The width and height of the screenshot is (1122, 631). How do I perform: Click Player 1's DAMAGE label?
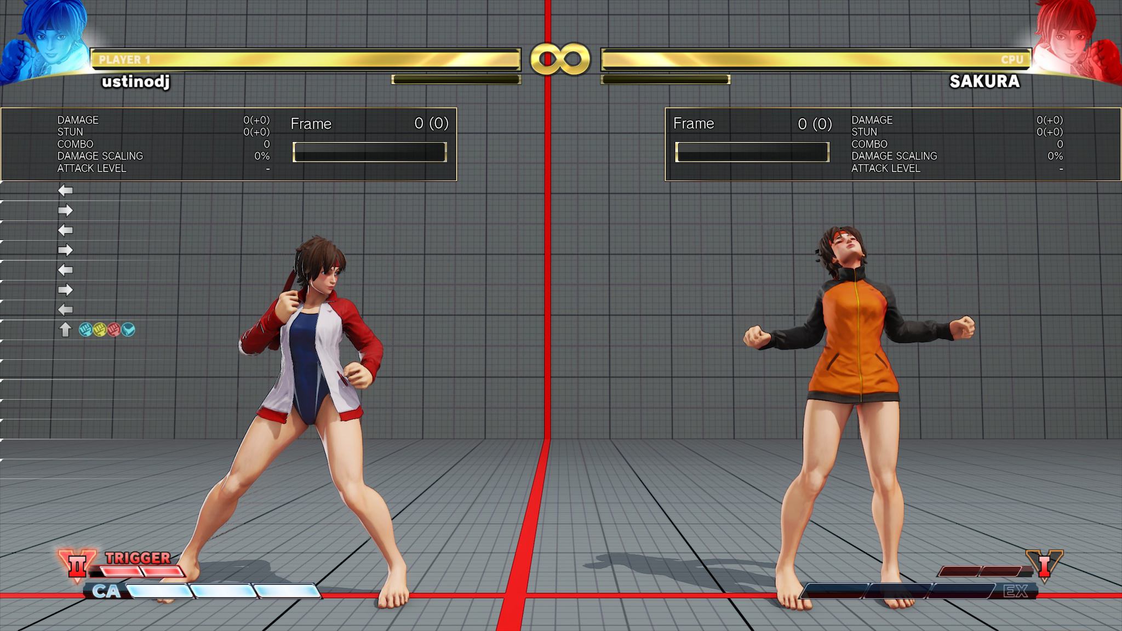[x=78, y=120]
